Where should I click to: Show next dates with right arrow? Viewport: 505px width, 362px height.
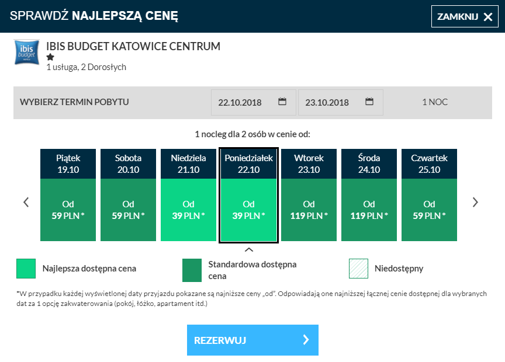[x=475, y=202]
